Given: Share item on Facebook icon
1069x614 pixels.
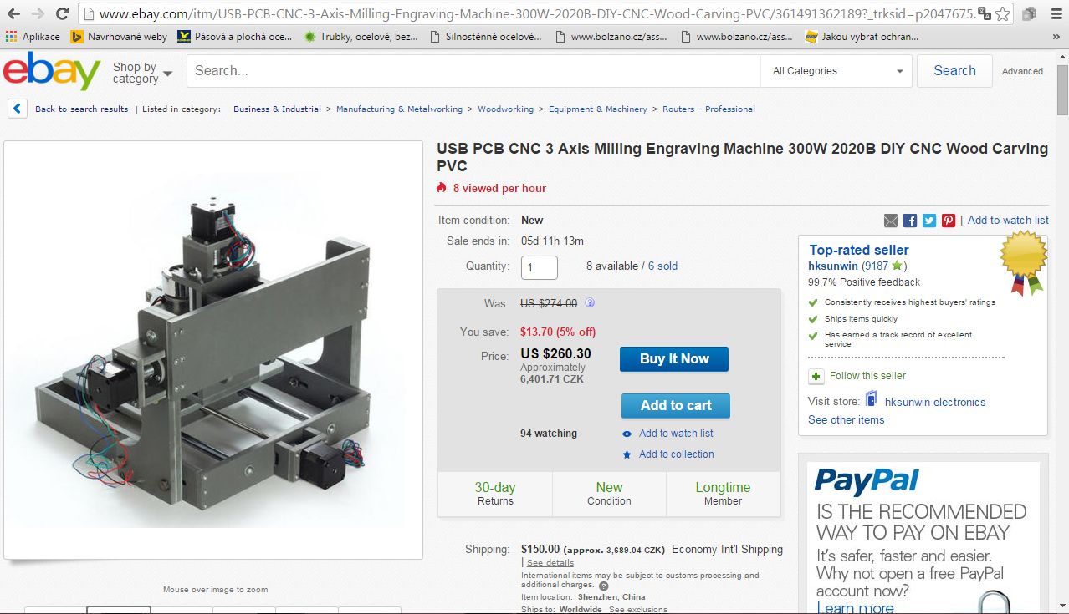Looking at the screenshot, I should click(x=910, y=221).
